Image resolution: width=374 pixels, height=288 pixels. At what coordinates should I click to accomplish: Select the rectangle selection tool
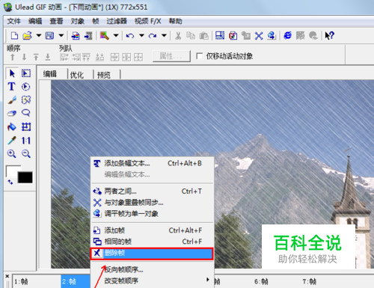point(26,73)
